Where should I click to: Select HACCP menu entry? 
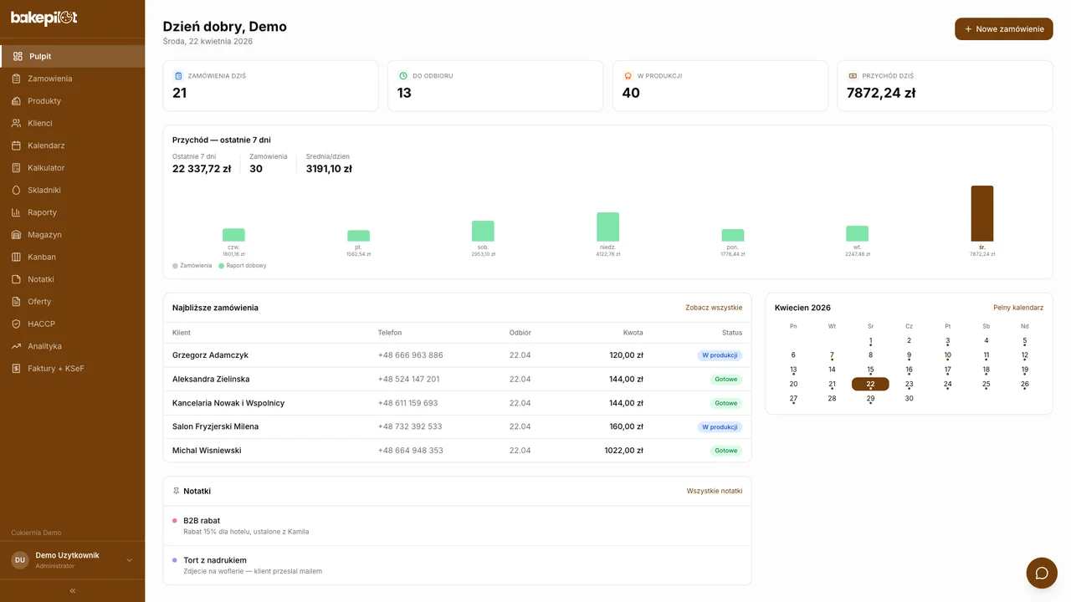(72, 324)
